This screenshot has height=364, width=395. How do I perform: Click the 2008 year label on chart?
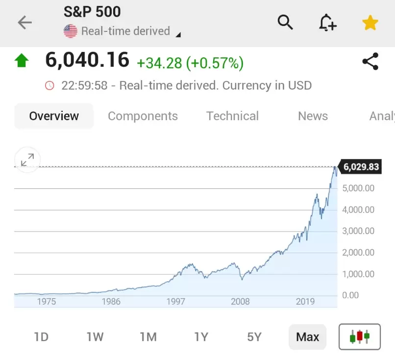pos(240,301)
